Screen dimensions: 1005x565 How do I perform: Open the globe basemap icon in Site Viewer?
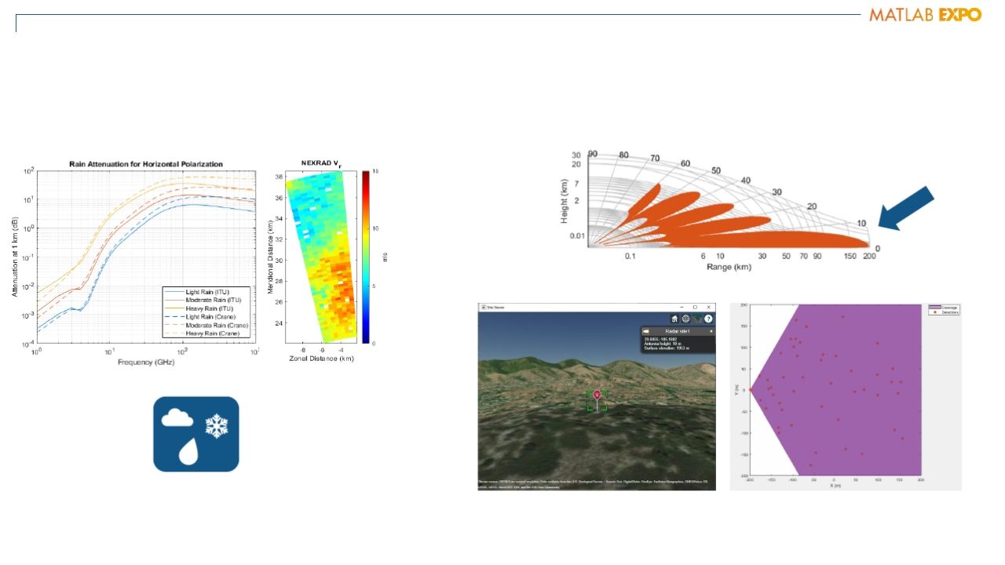pyautogui.click(x=685, y=319)
